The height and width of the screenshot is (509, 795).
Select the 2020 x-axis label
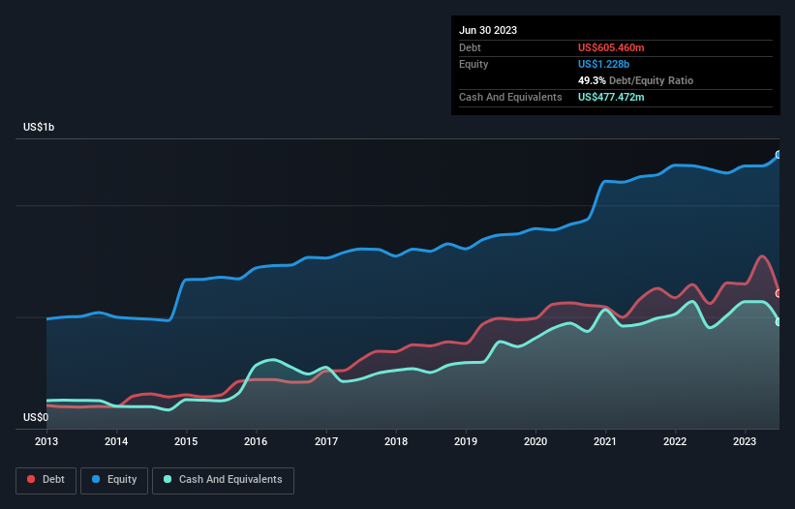click(535, 441)
